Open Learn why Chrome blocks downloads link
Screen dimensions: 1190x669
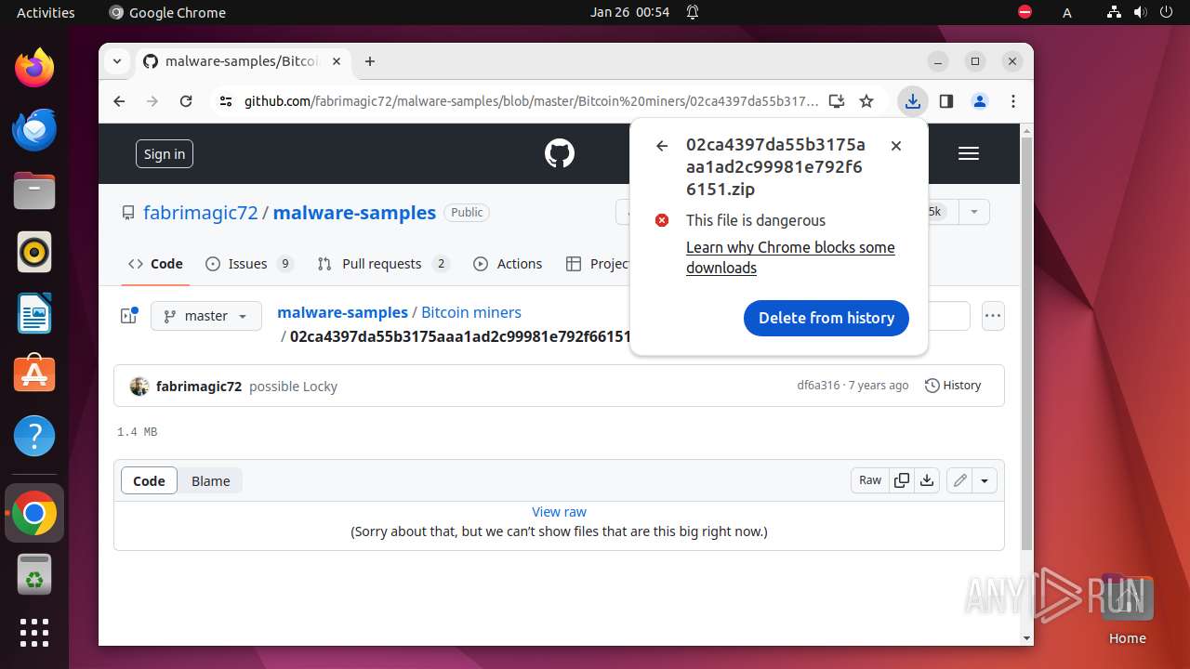790,257
